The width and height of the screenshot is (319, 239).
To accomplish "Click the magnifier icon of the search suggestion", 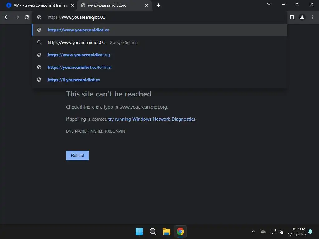I will [39, 42].
